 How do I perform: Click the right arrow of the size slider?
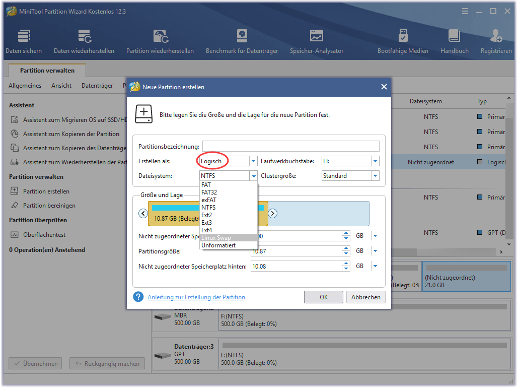pos(273,213)
